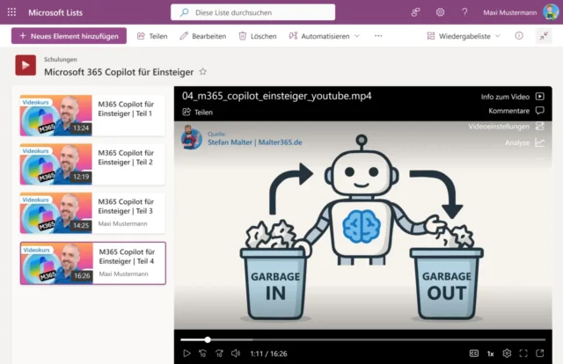Open 'Stefan Malter | Malter365.de' source link

click(254, 142)
